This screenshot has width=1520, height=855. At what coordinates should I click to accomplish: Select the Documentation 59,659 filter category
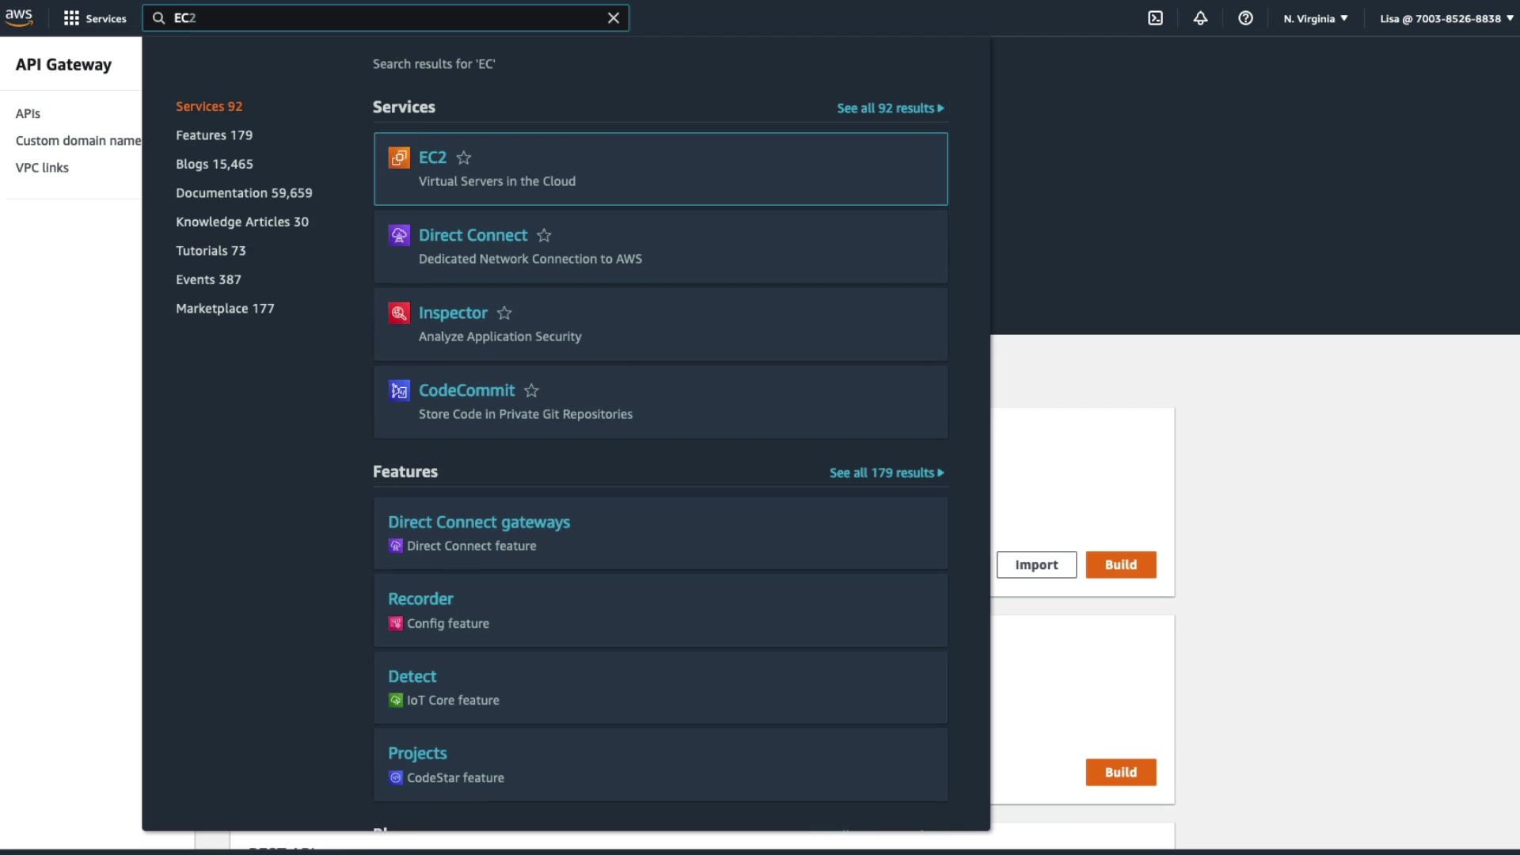point(244,193)
